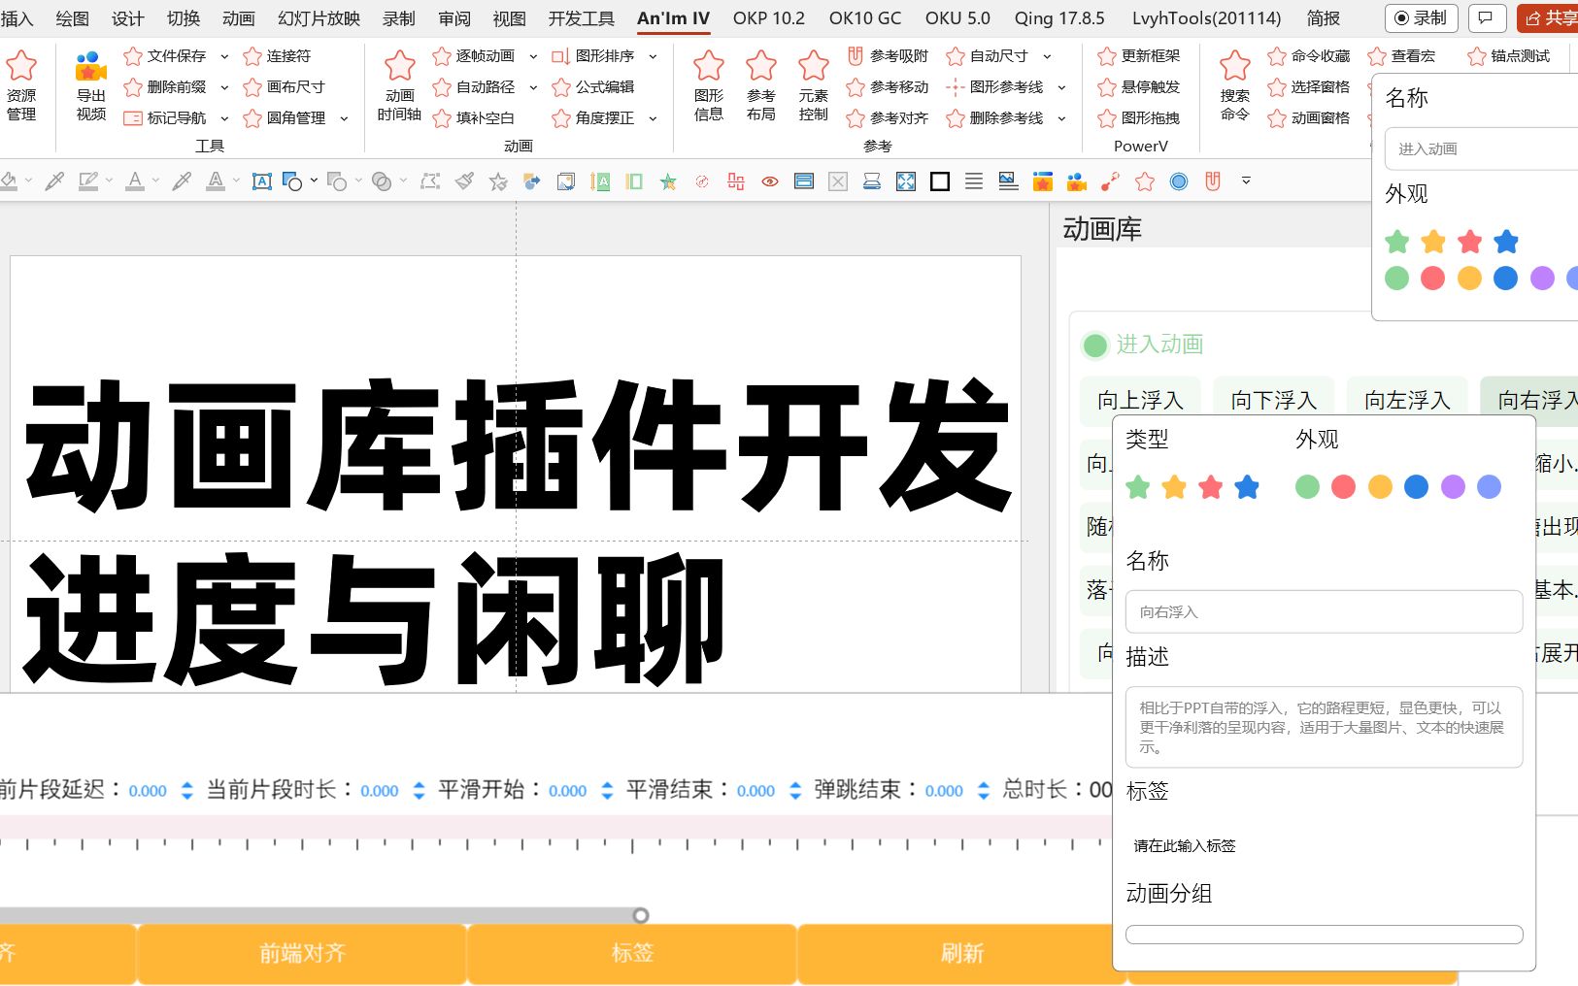This screenshot has width=1578, height=986.
Task: Pick the purple circle beside 类型 stars
Action: [x=1453, y=487]
